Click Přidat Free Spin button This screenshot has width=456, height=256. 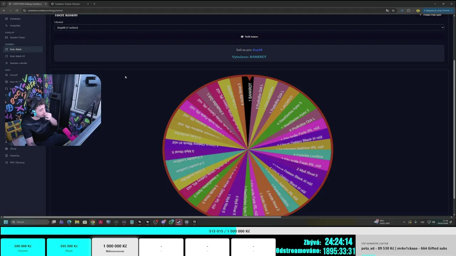430,15
